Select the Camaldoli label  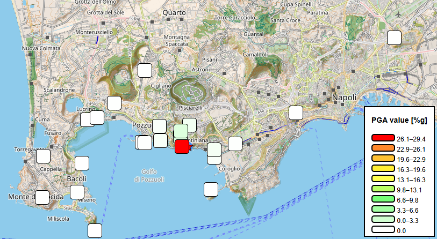click(x=255, y=55)
